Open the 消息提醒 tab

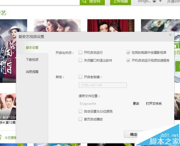(x=32, y=72)
